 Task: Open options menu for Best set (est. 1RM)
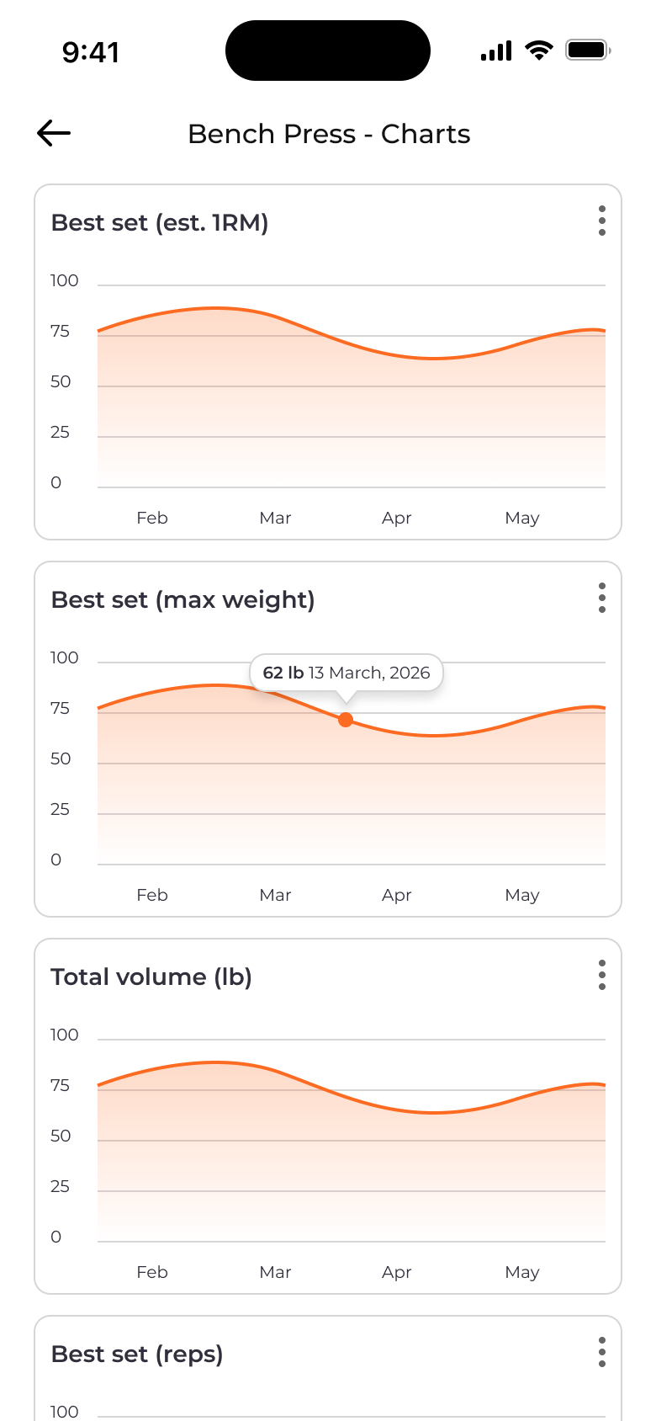[x=602, y=221]
